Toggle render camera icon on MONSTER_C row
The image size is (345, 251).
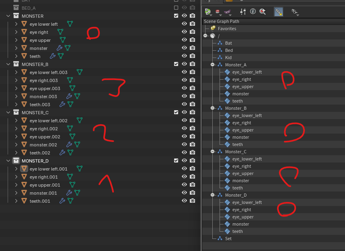[193, 112]
